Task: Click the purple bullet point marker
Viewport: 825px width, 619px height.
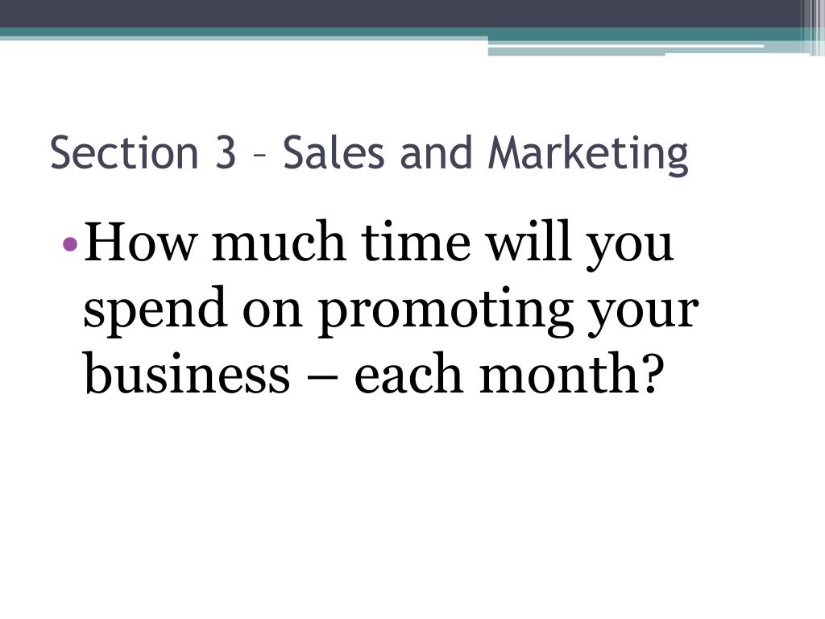Action: pos(70,244)
